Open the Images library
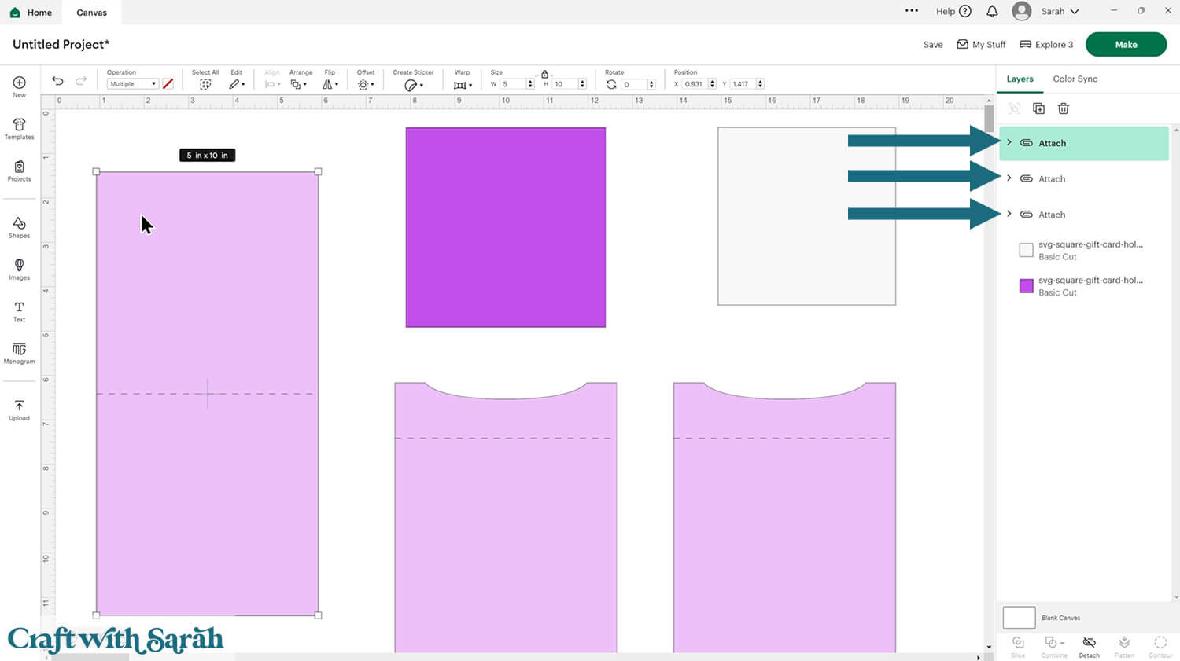 click(x=19, y=270)
